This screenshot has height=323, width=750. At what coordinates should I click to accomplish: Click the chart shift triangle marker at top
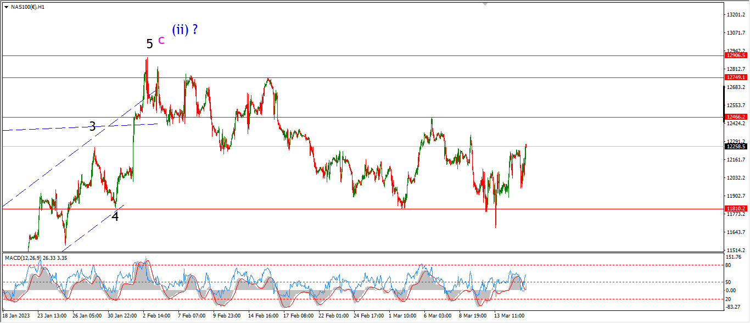[485, 4]
